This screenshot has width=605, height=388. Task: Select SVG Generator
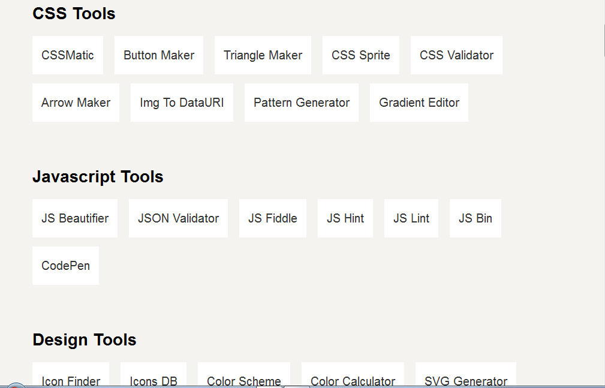pos(466,375)
